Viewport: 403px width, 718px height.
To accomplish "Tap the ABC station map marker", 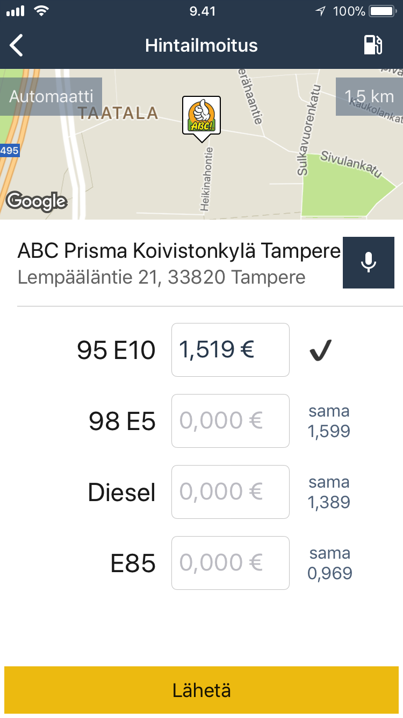I will click(x=201, y=116).
